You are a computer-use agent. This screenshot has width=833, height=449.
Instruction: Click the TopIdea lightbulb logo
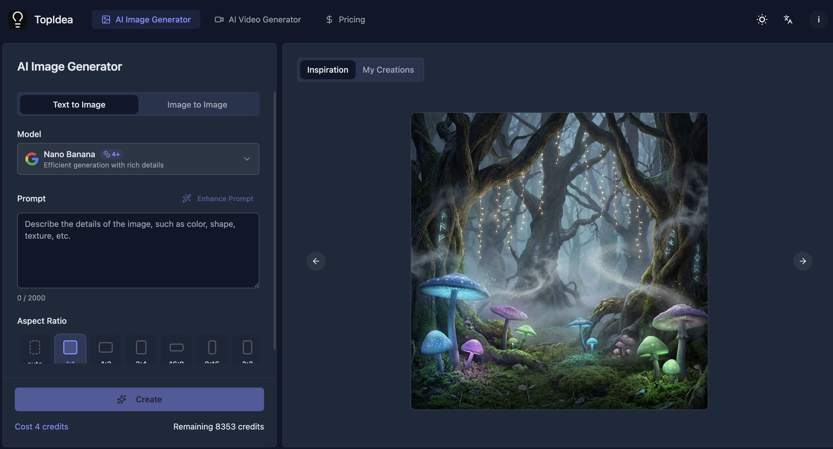coord(18,19)
